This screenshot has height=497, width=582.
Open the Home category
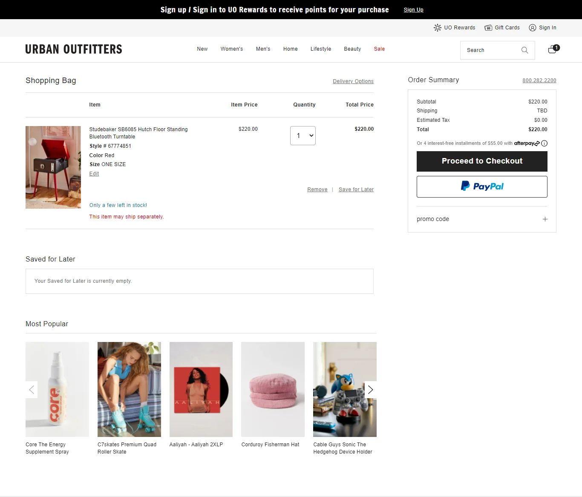pos(290,49)
